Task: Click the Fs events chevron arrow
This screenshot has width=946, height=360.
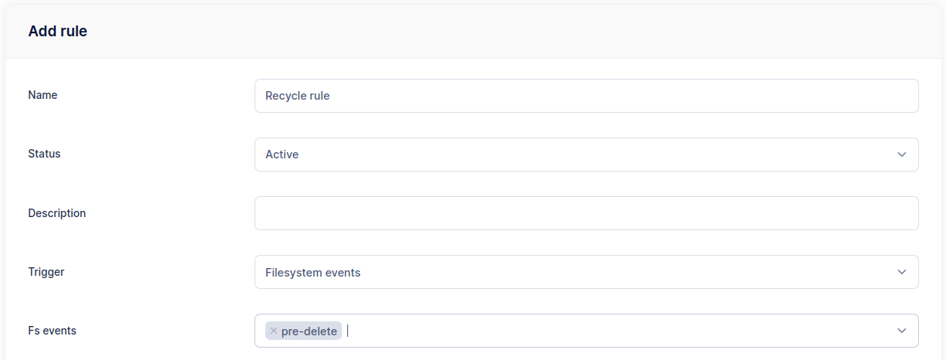Action: [x=901, y=331]
